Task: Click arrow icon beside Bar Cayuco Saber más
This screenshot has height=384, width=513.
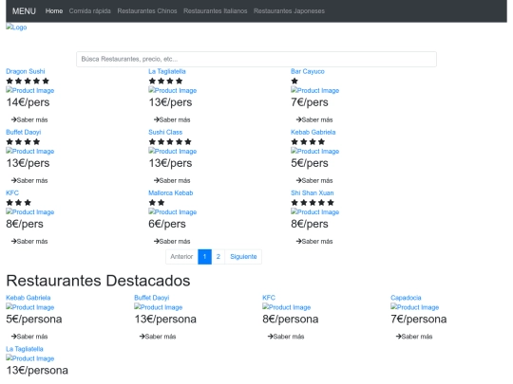Action: click(298, 119)
